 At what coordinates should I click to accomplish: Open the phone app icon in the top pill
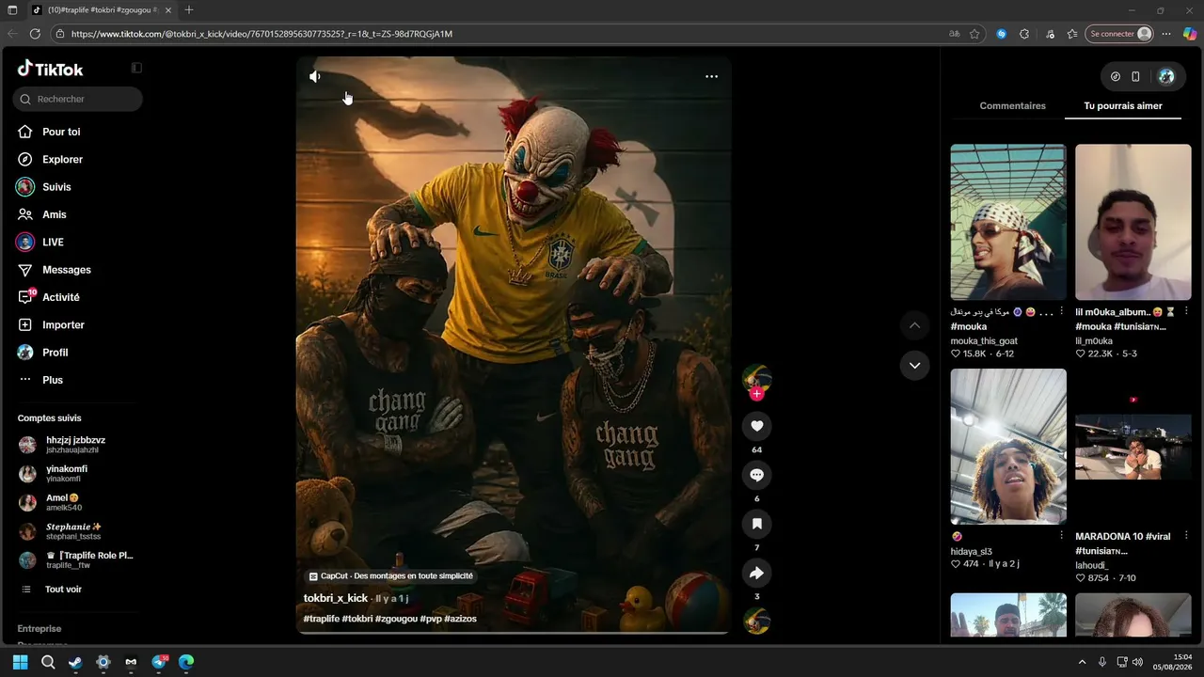click(1135, 77)
